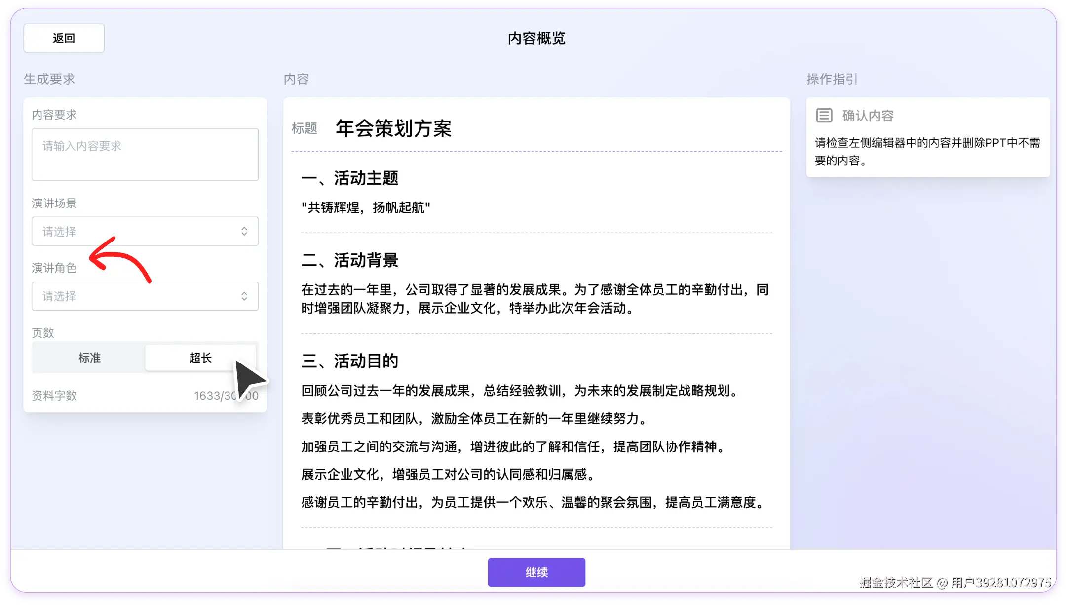Click the 活动背景 paragraph text
This screenshot has height=605, width=1067.
535,299
